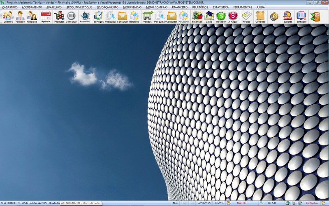
Task: Click the Caixa cash register icon
Action: (x=209, y=16)
